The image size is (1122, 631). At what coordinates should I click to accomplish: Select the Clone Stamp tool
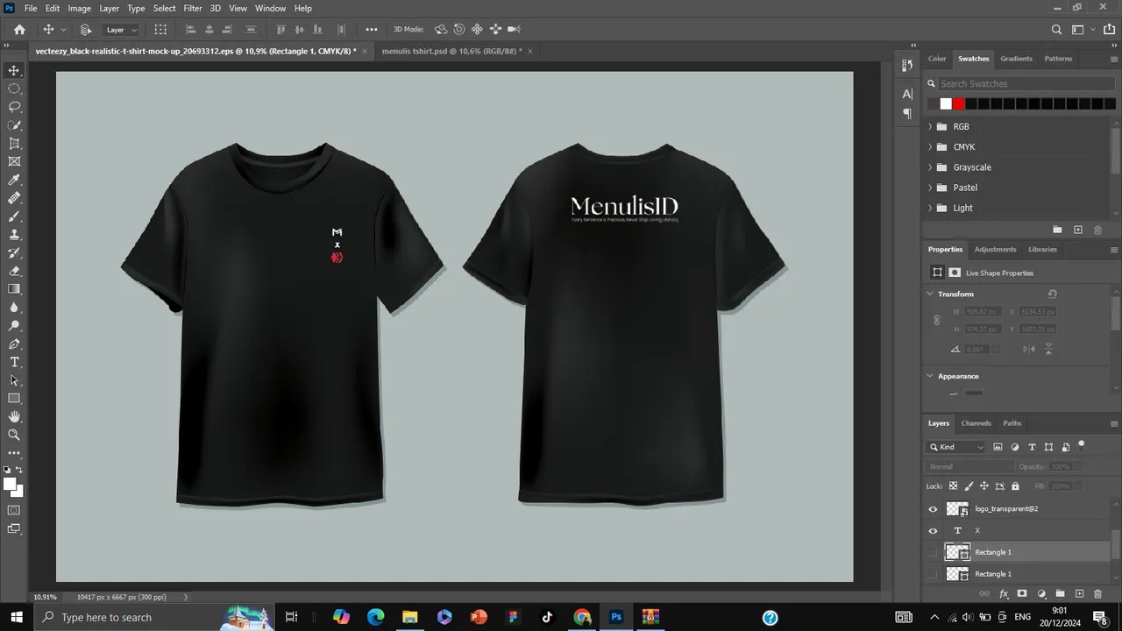coord(14,235)
